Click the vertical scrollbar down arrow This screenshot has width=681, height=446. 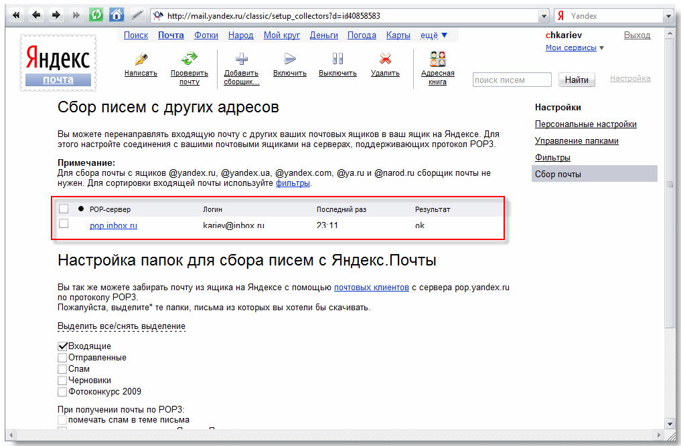coord(669,424)
